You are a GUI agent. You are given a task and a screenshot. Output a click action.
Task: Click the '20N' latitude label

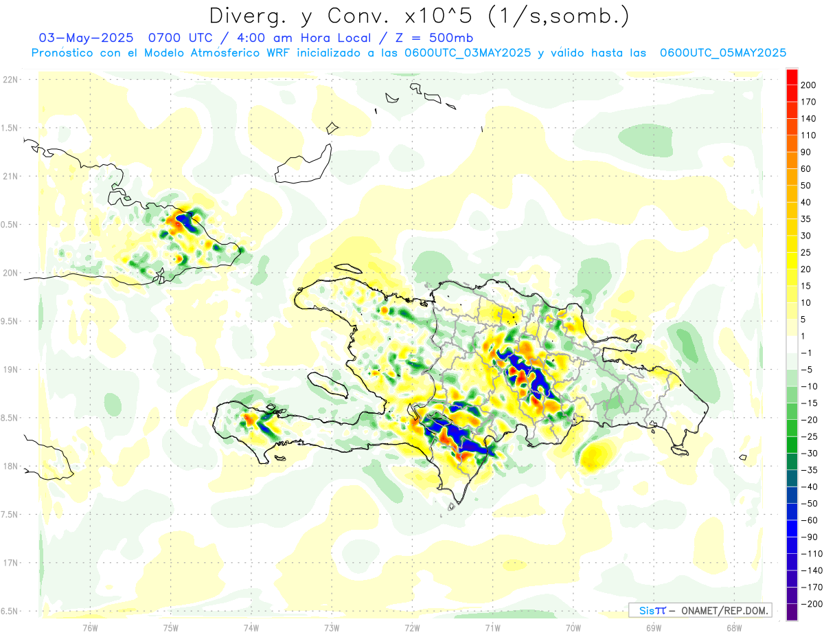point(10,273)
